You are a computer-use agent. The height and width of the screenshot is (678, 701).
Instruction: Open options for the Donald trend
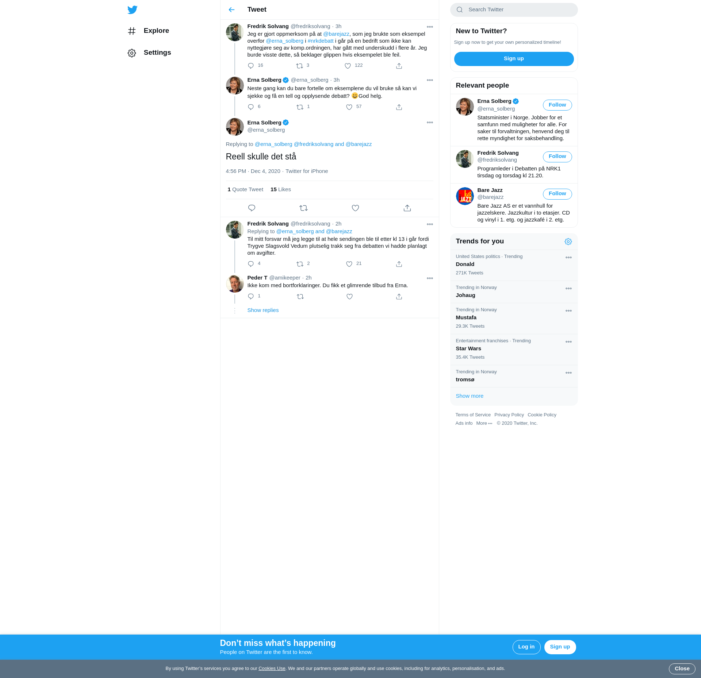569,257
